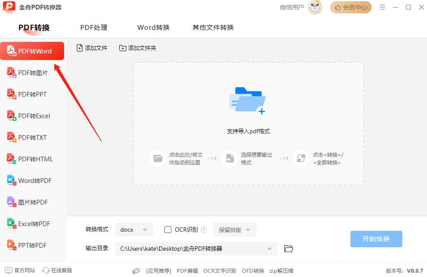The height and width of the screenshot is (277, 427).
Task: Click the megaphone announcement icon
Action: (136, 271)
